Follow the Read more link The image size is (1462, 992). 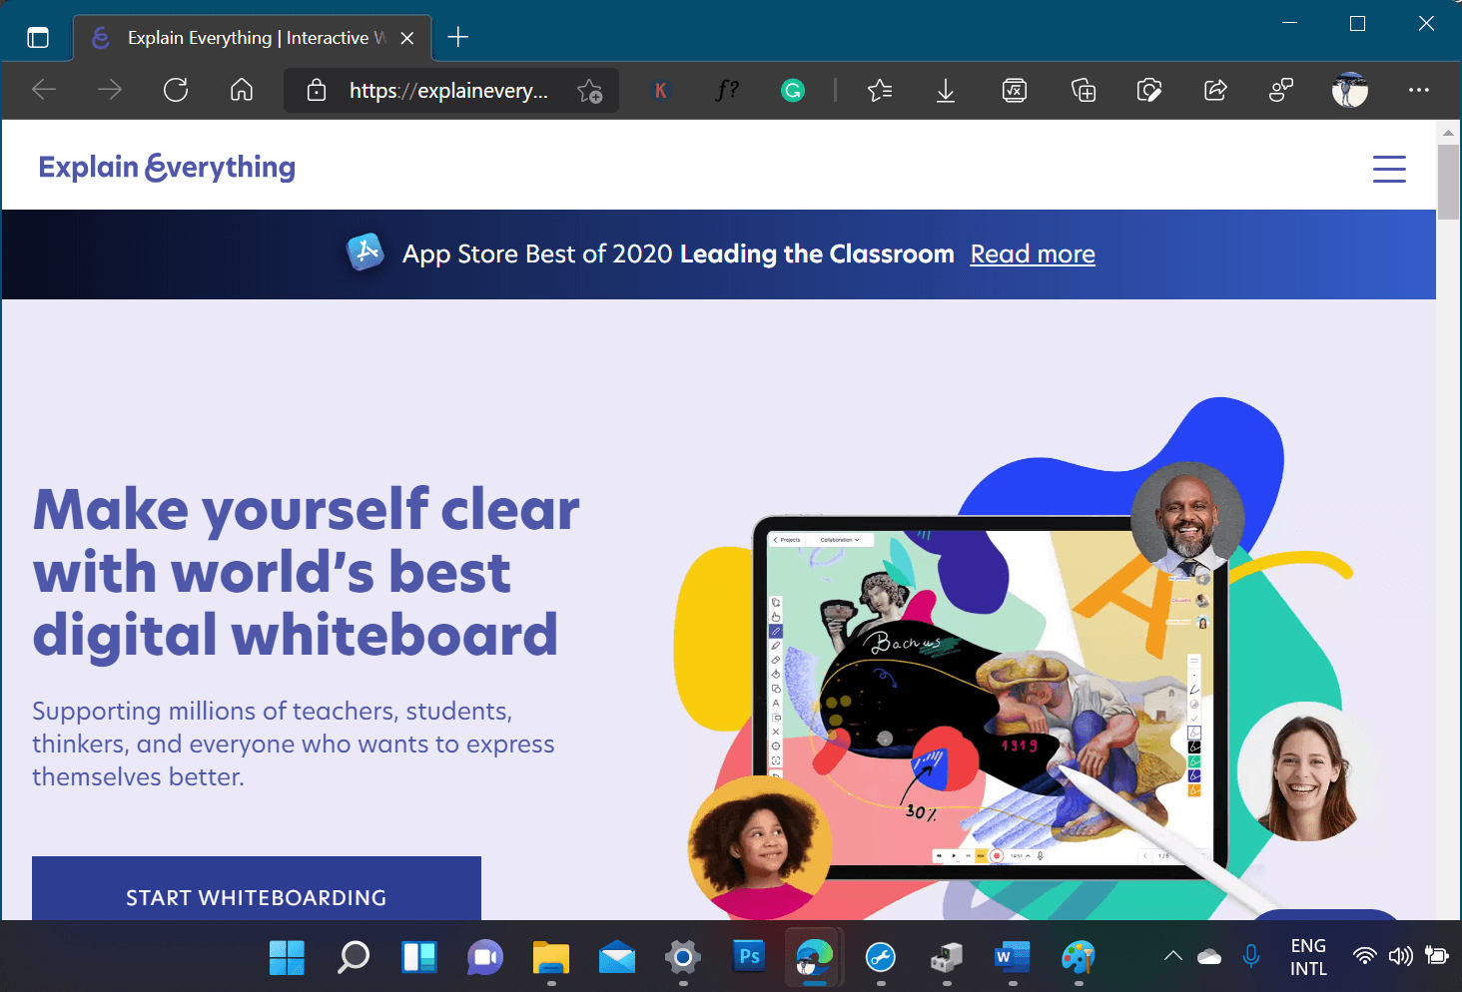(x=1033, y=254)
